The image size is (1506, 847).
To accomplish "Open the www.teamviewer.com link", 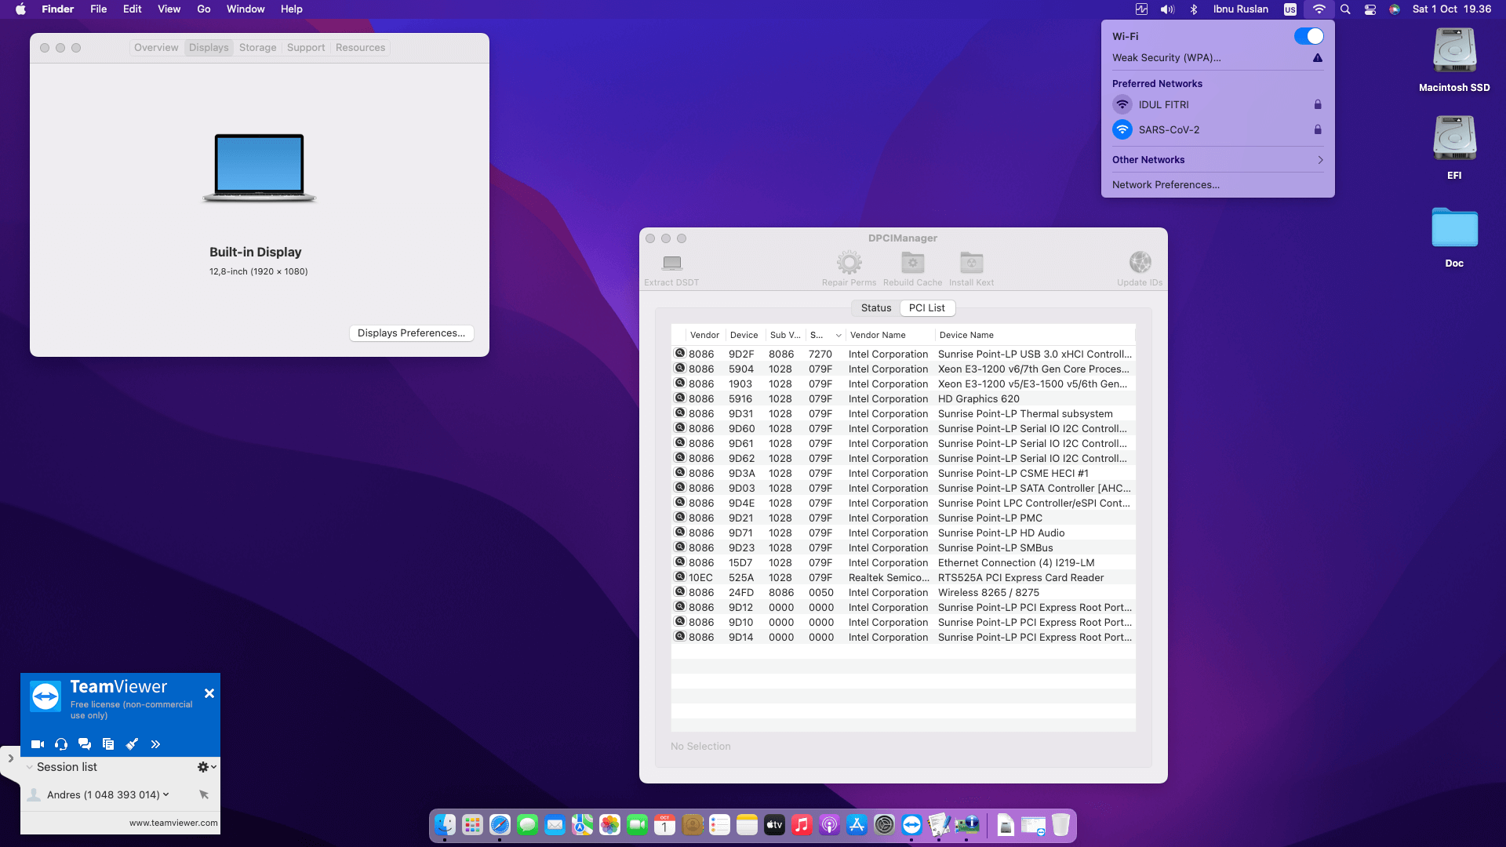I will click(x=173, y=823).
